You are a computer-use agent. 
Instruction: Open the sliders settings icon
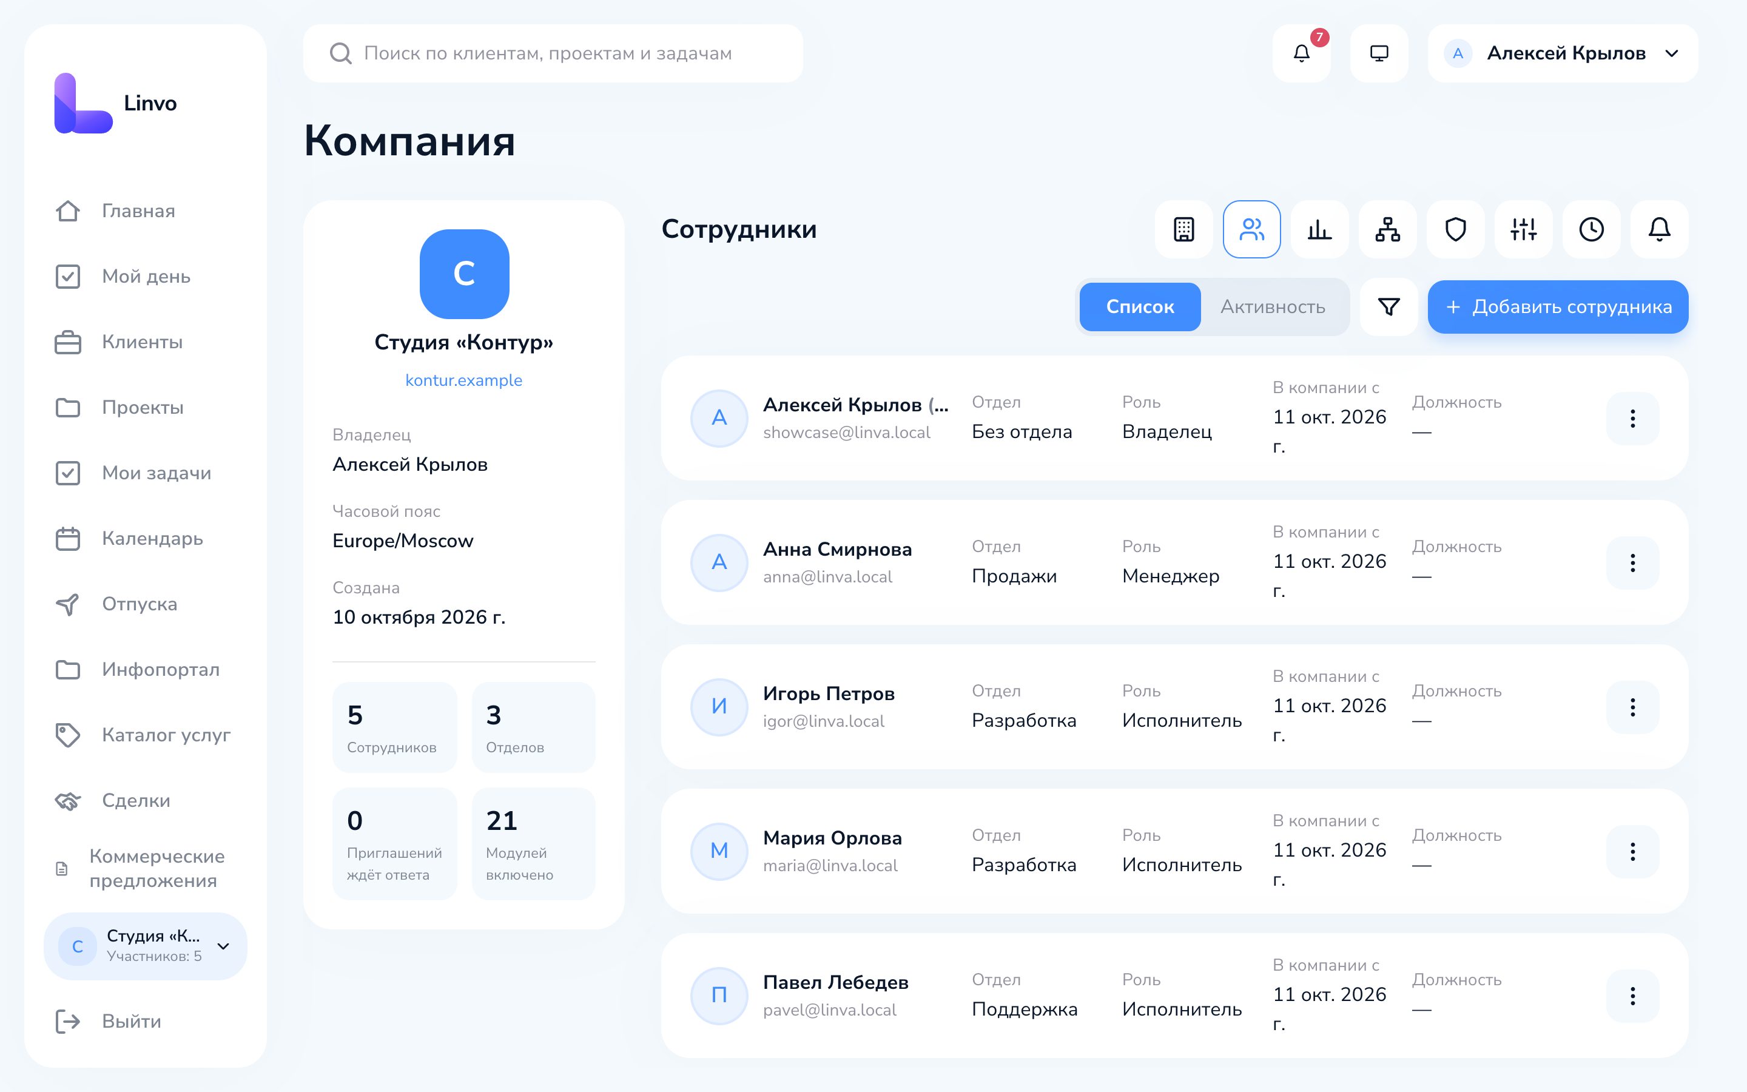(x=1523, y=229)
